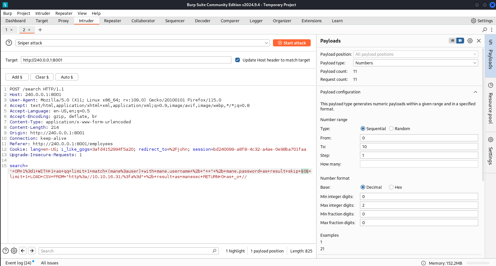
Task: Open editor search settings gear
Action: (x=14, y=251)
